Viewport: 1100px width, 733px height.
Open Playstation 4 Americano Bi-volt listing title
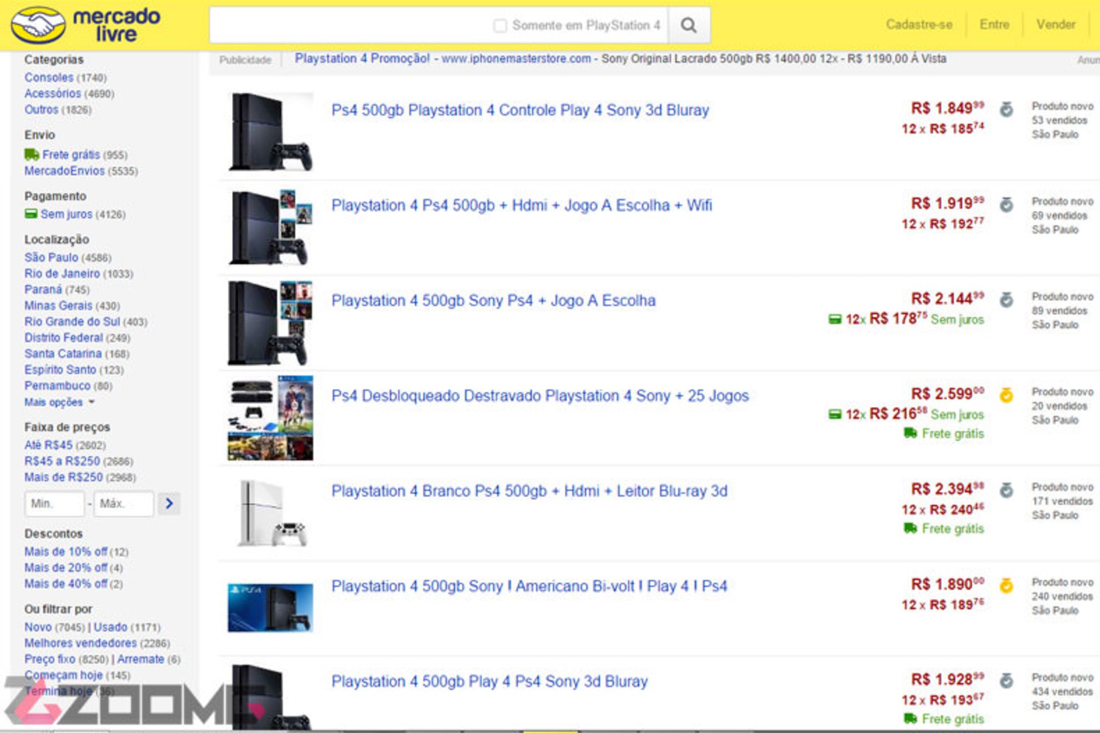point(529,586)
